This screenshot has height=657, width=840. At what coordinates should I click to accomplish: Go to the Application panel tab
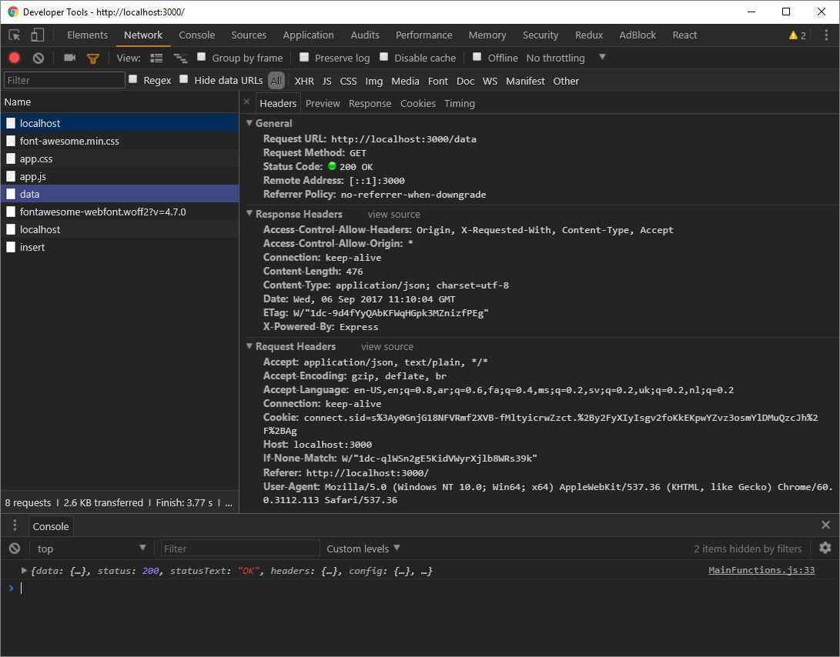point(308,35)
